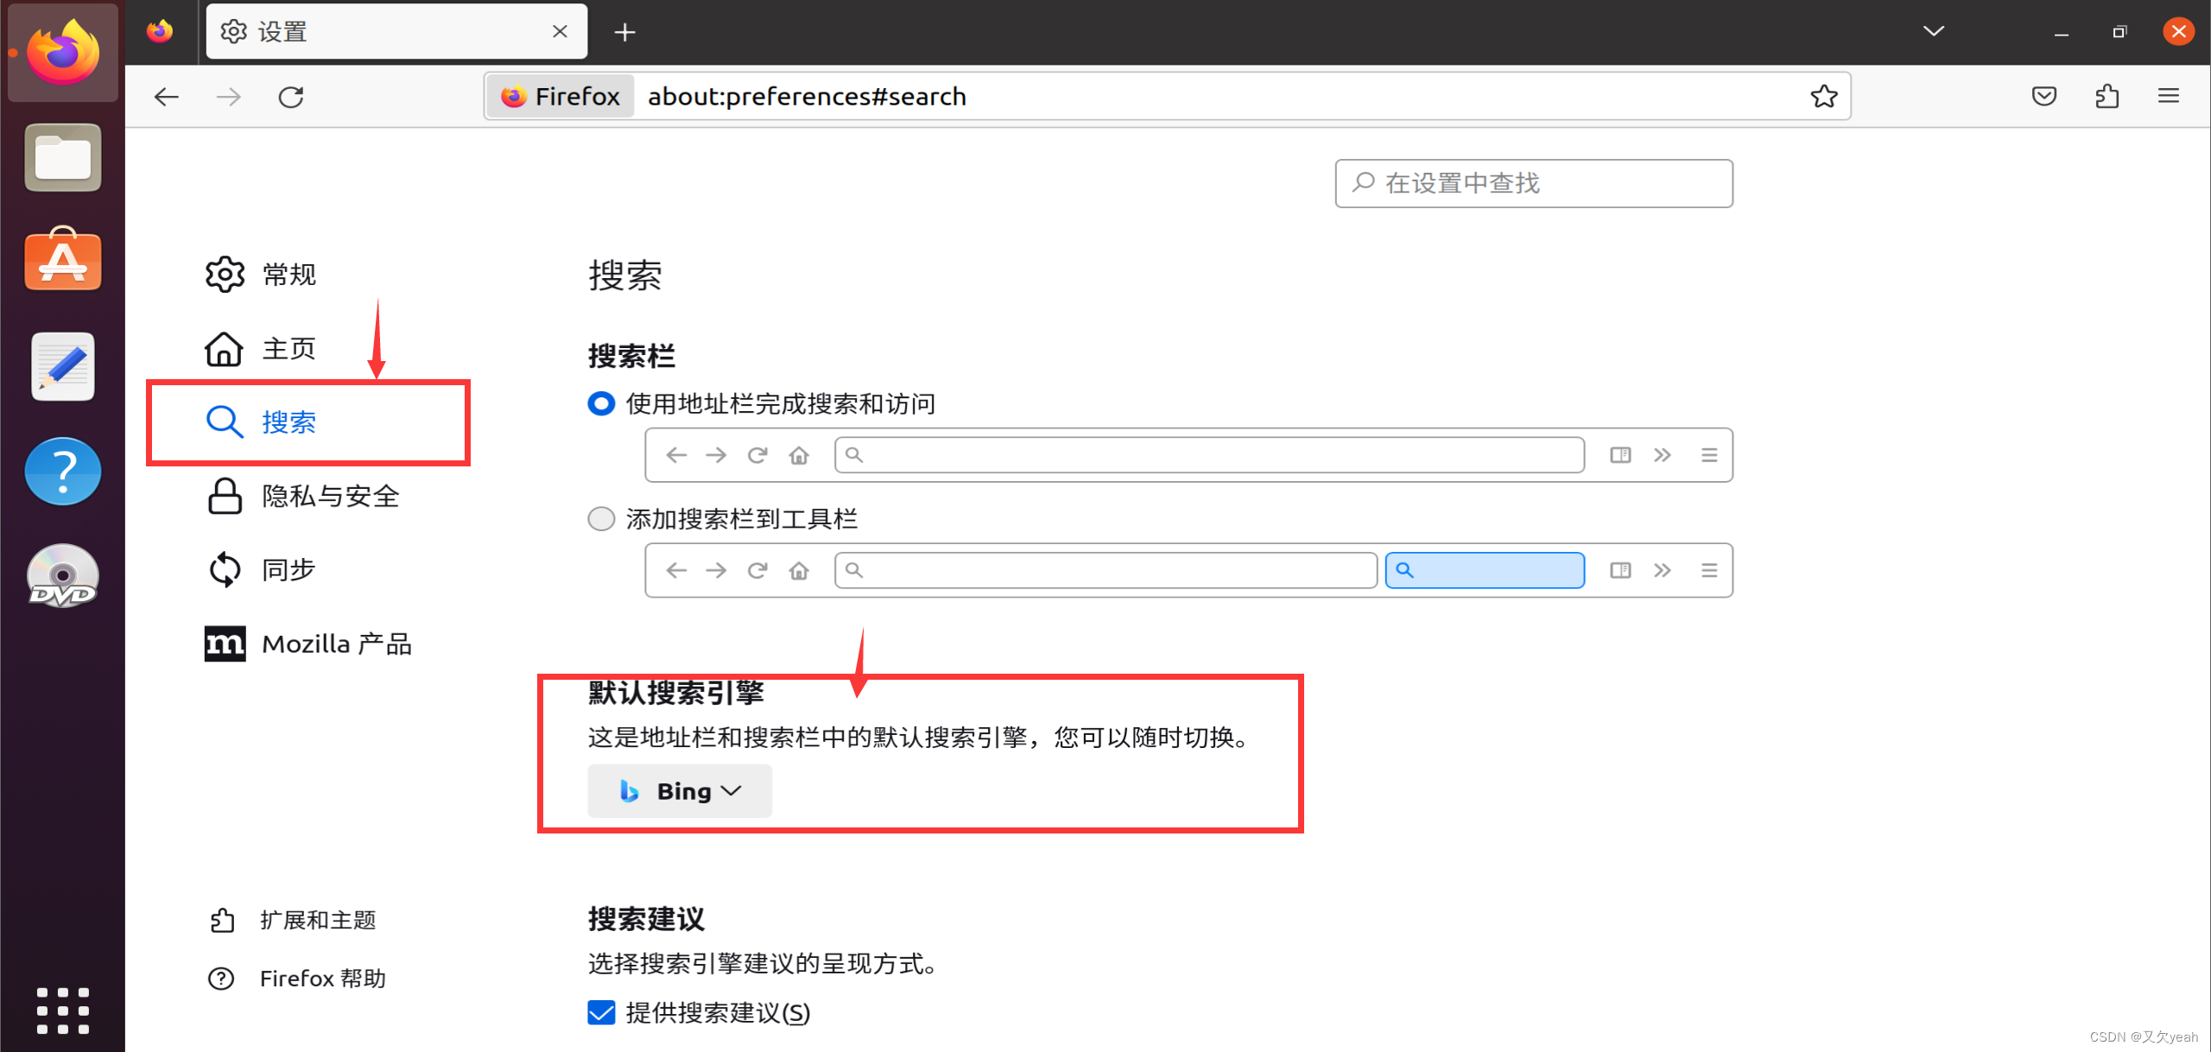Image resolution: width=2211 pixels, height=1052 pixels.
Task: Select 'Add search bar to toolbar' radio
Action: [601, 519]
